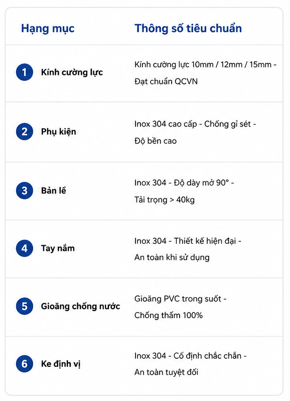Click the Ke định vị label
This screenshot has width=290, height=401.
click(x=61, y=364)
